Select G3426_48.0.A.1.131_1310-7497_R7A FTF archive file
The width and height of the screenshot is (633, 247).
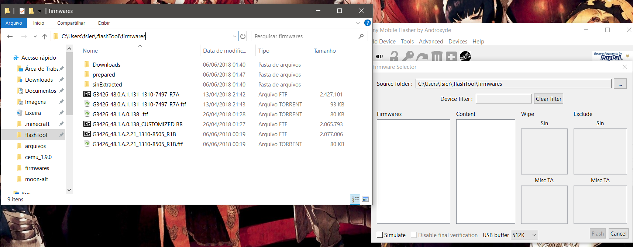click(136, 95)
